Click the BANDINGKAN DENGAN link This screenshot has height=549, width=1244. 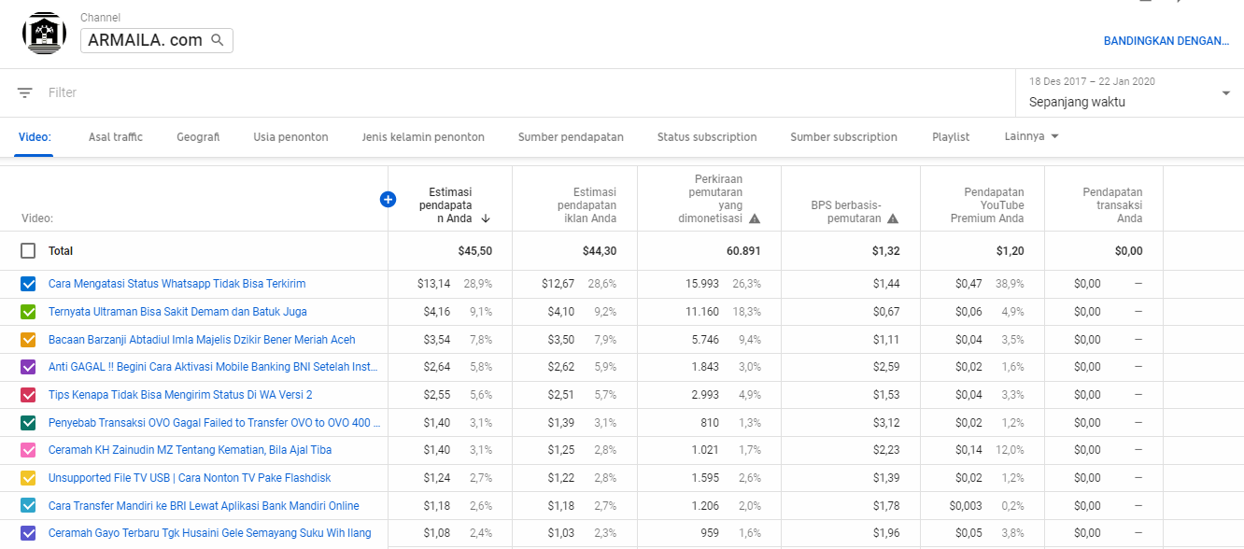[x=1166, y=41]
